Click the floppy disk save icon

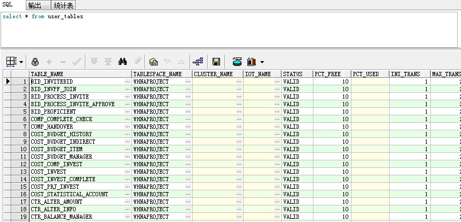216,62
